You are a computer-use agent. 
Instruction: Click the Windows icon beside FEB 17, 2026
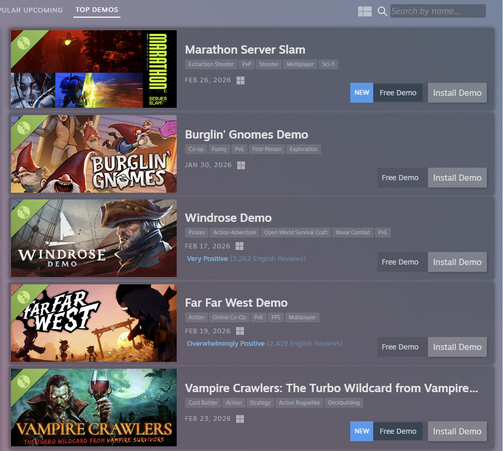tap(240, 246)
